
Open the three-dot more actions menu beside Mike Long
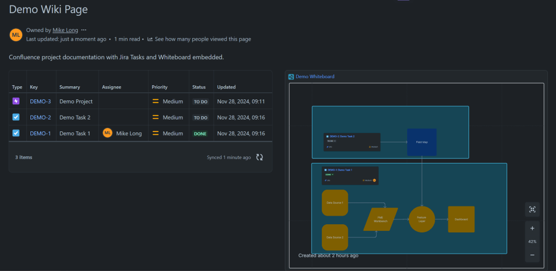coord(84,30)
